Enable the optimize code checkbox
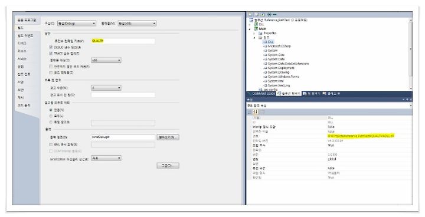Screen dimensions: 425x217 (x=51, y=73)
